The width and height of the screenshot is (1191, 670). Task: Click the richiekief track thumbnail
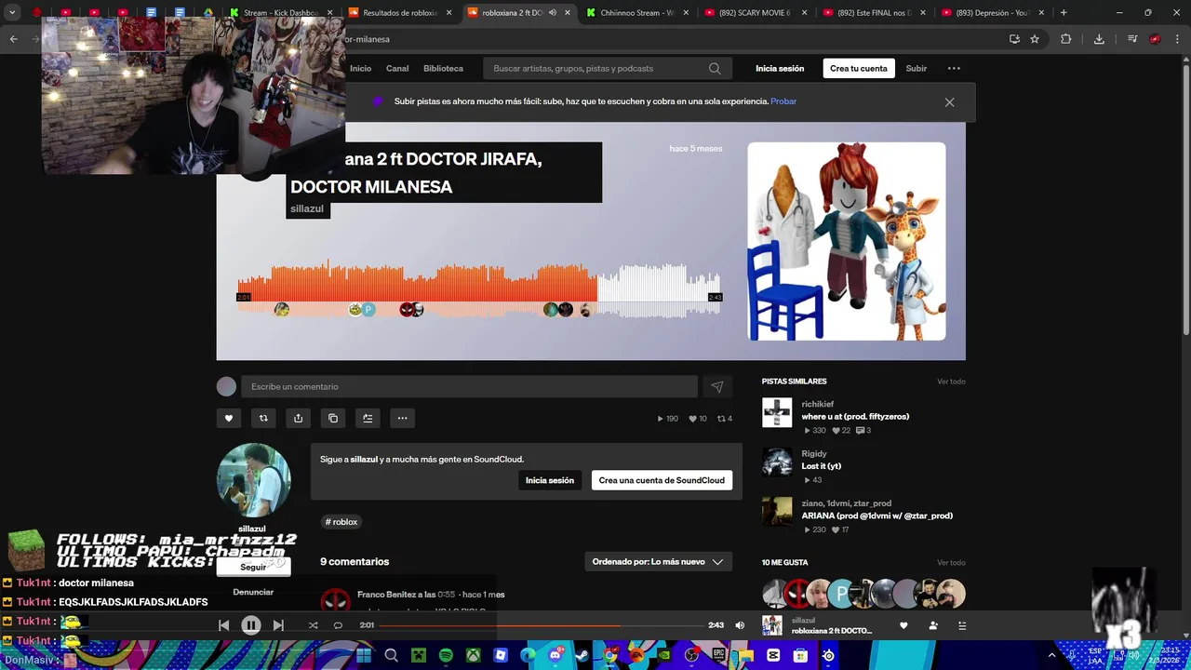point(777,412)
